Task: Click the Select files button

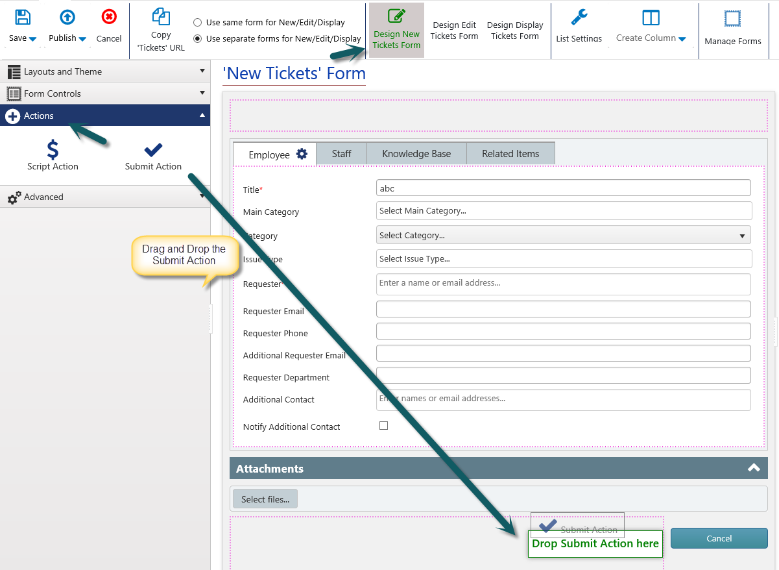Action: point(265,499)
